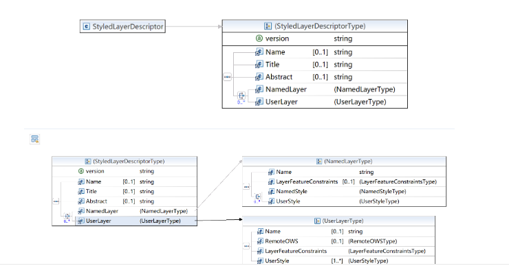
Task: Select the upper (StyledLayerDescriptorType) header title
Action: [x=320, y=26]
